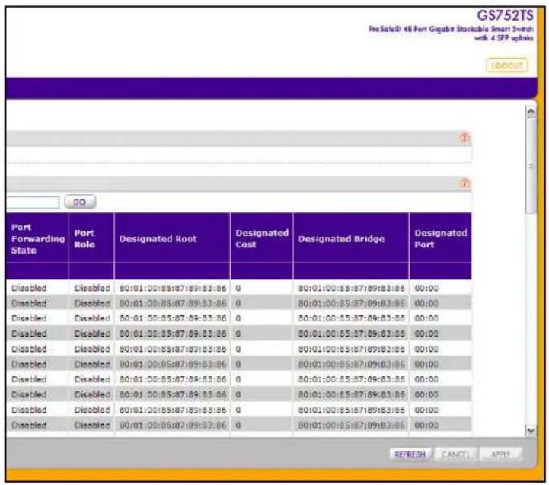Click last visible row Designated Port 00:00
549x485 pixels.
[x=426, y=425]
